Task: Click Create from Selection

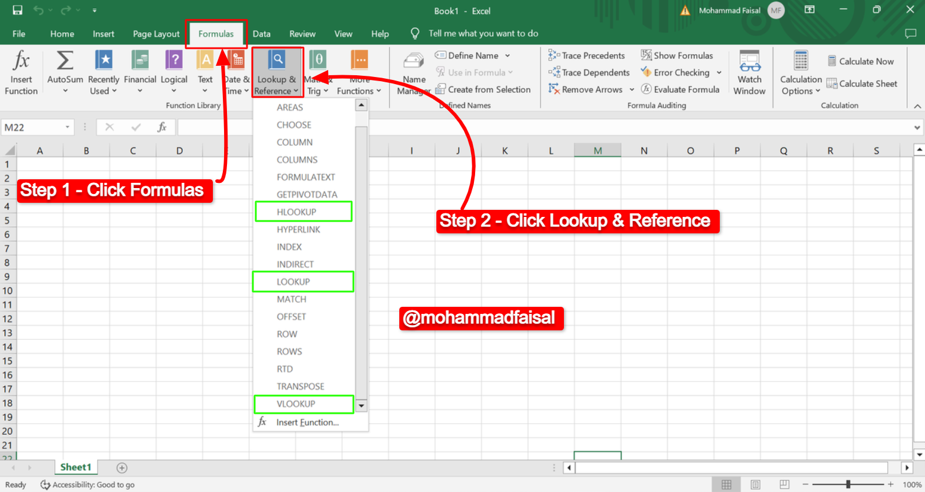Action: [483, 89]
